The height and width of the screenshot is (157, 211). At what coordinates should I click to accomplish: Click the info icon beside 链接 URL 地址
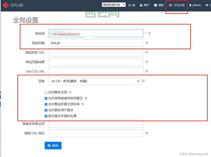[x=147, y=133]
